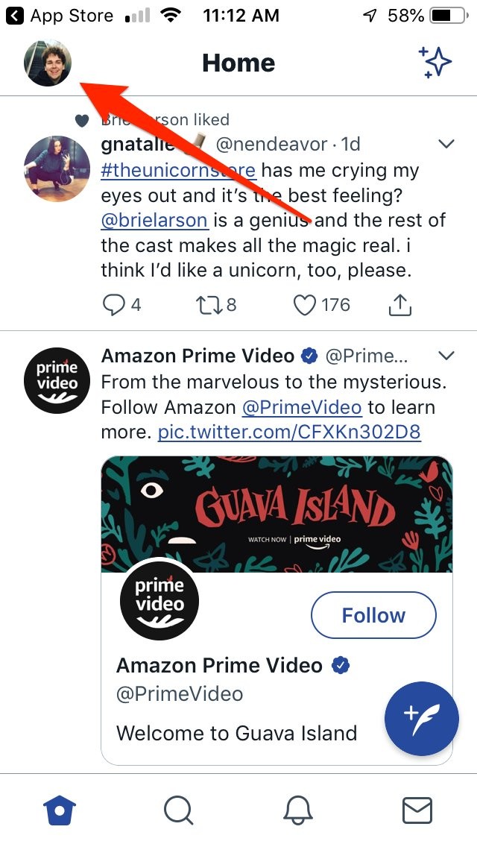
Task: Open the pic.twitter.com/CFXKn302D8 link
Action: pyautogui.click(x=289, y=432)
